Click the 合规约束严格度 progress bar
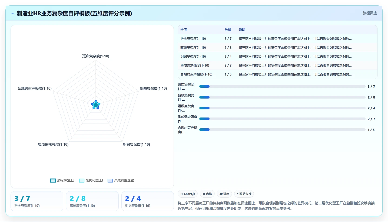 pos(282,130)
